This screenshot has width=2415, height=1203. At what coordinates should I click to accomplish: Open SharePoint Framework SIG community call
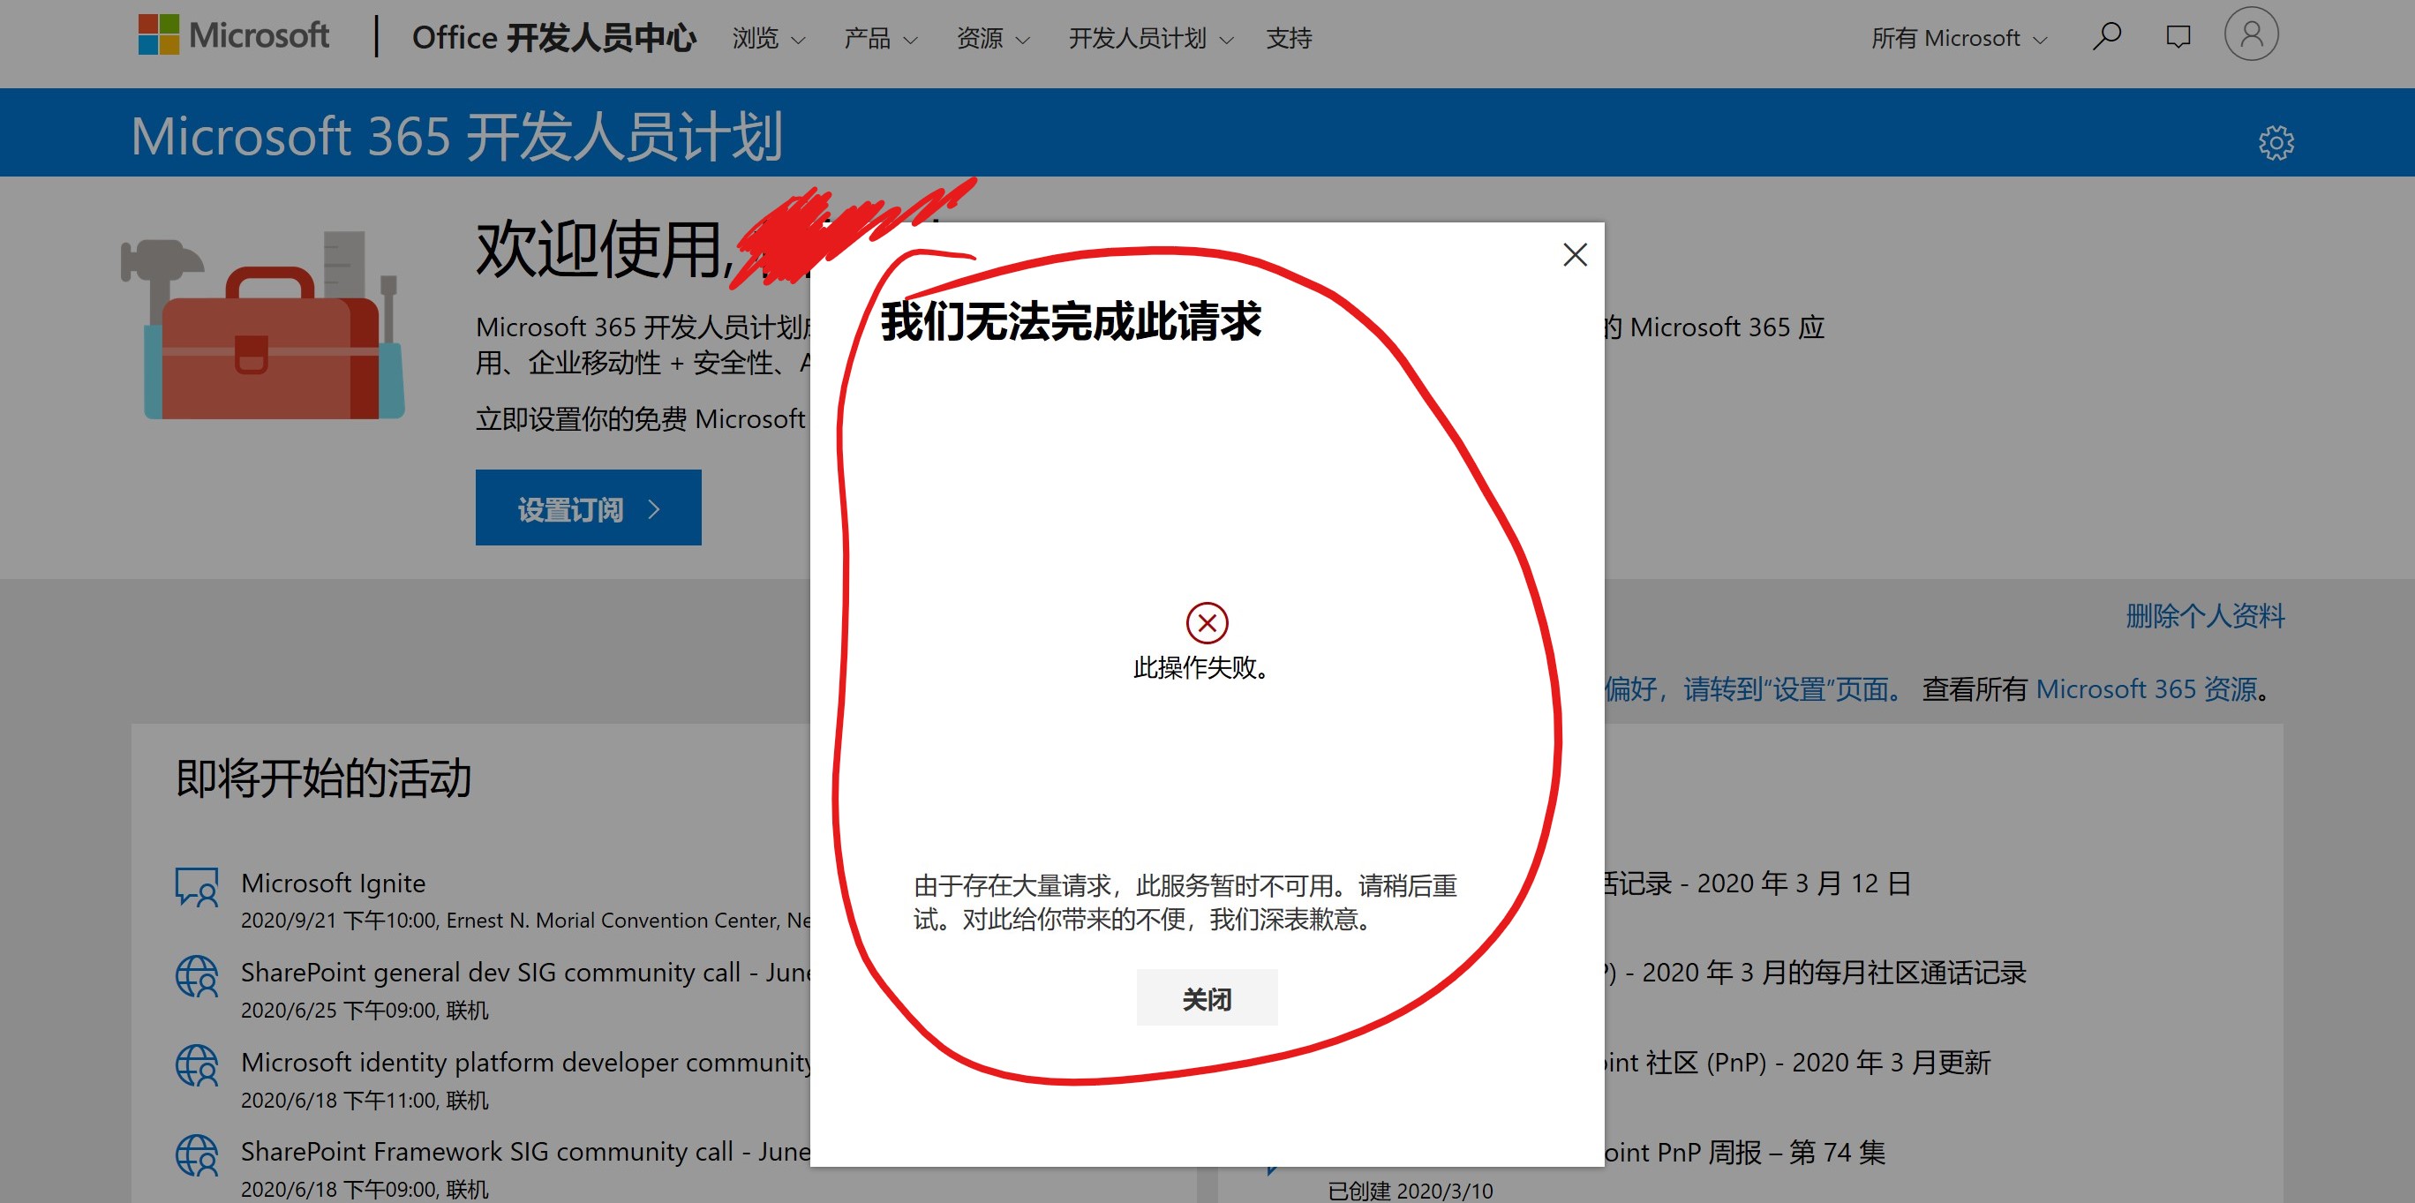pyautogui.click(x=526, y=1152)
